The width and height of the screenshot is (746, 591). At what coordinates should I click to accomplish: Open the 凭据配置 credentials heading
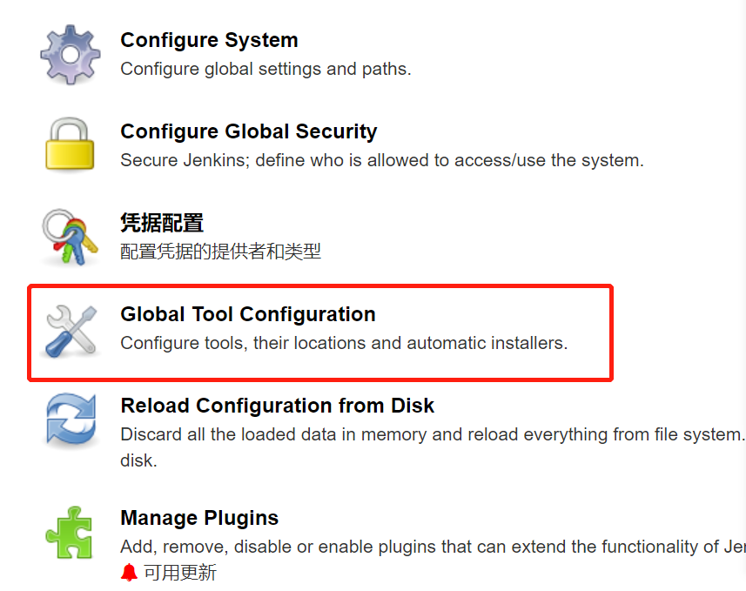162,223
